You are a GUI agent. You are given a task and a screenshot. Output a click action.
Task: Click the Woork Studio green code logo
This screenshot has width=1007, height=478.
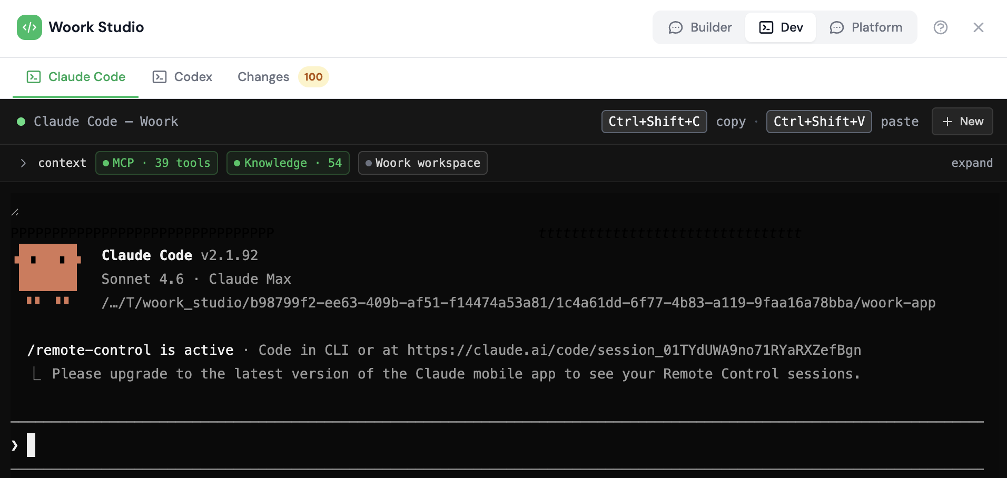click(x=29, y=27)
